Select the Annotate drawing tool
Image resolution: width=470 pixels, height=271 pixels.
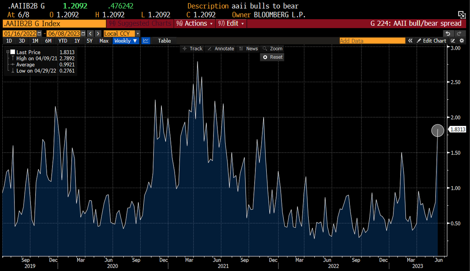[x=222, y=48]
